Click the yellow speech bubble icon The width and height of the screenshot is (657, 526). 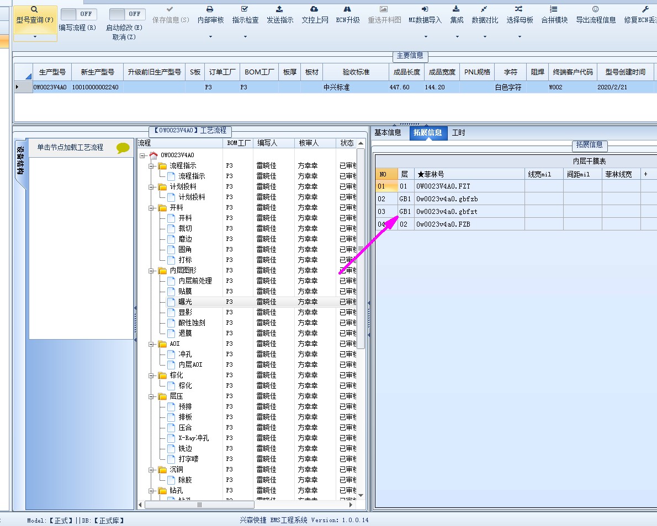(123, 148)
